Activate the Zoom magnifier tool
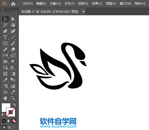The height and width of the screenshot is (130, 149). click(x=13, y=98)
